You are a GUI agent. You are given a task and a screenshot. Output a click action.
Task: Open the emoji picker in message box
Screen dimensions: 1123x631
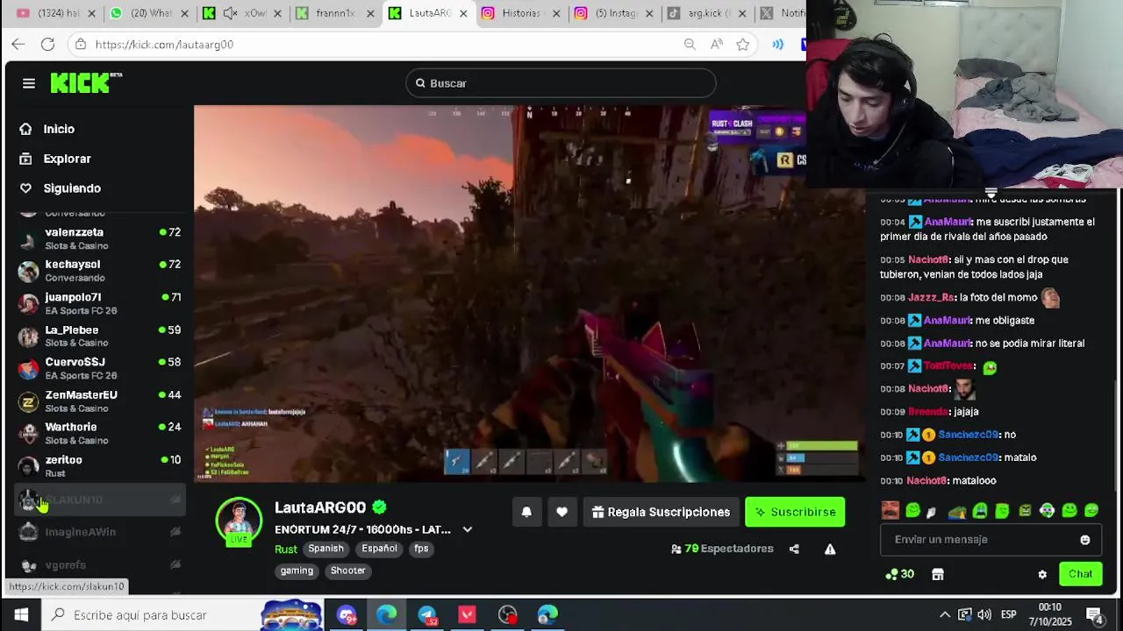click(x=1085, y=540)
